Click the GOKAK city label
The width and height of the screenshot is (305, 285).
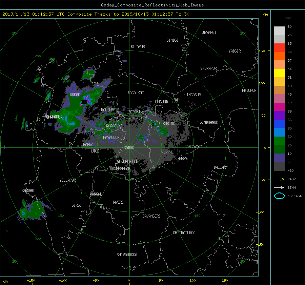pos(75,95)
